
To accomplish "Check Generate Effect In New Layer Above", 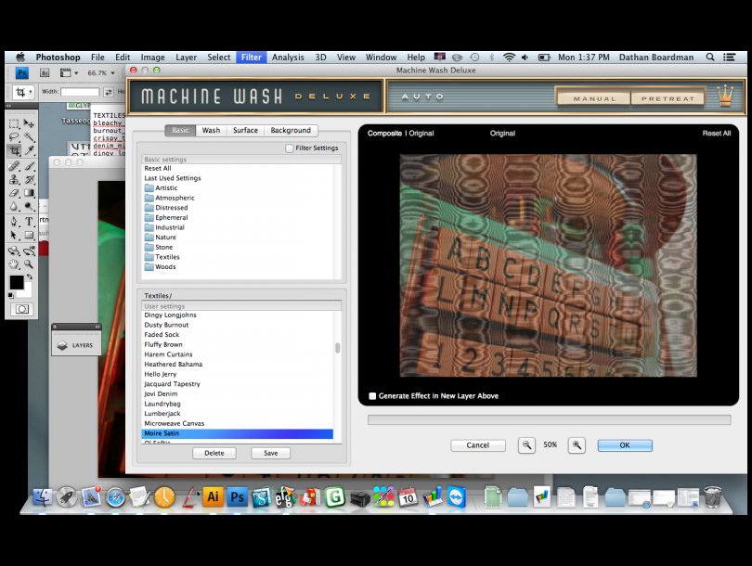I will (372, 396).
